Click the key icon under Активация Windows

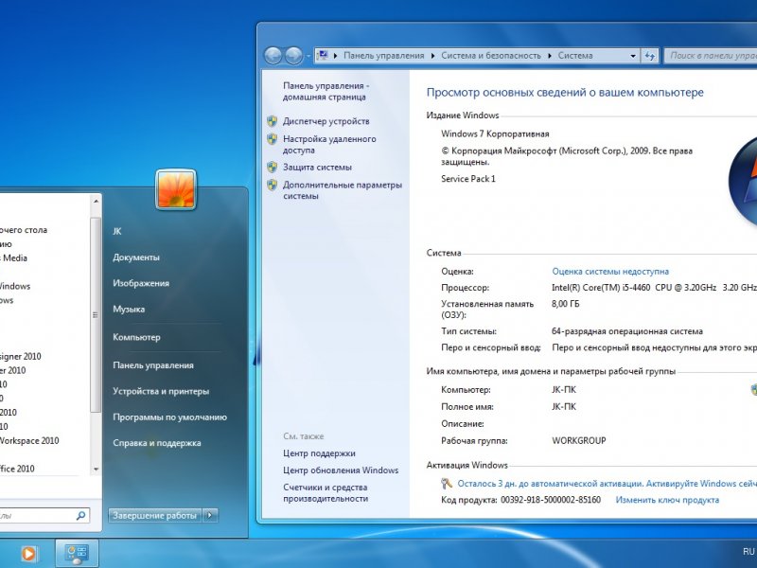(x=447, y=484)
